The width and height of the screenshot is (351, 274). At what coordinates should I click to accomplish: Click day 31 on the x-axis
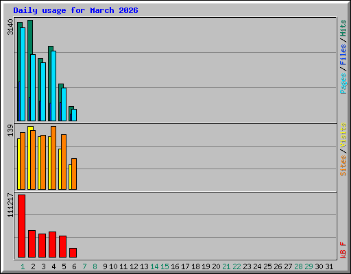click(329, 266)
